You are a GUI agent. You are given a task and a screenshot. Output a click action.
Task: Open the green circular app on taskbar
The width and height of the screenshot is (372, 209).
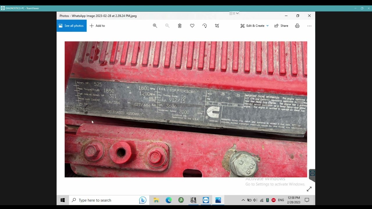(181, 200)
